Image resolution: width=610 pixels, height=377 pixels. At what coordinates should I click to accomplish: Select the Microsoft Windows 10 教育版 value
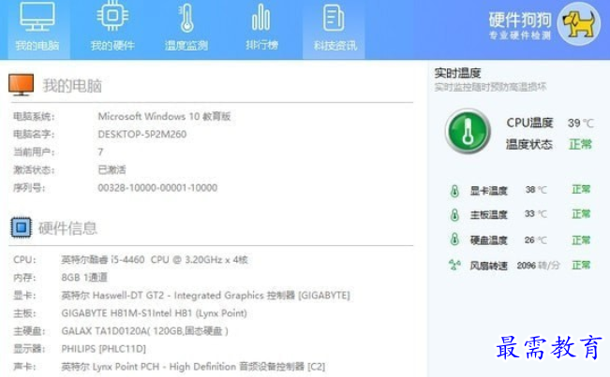pyautogui.click(x=164, y=116)
